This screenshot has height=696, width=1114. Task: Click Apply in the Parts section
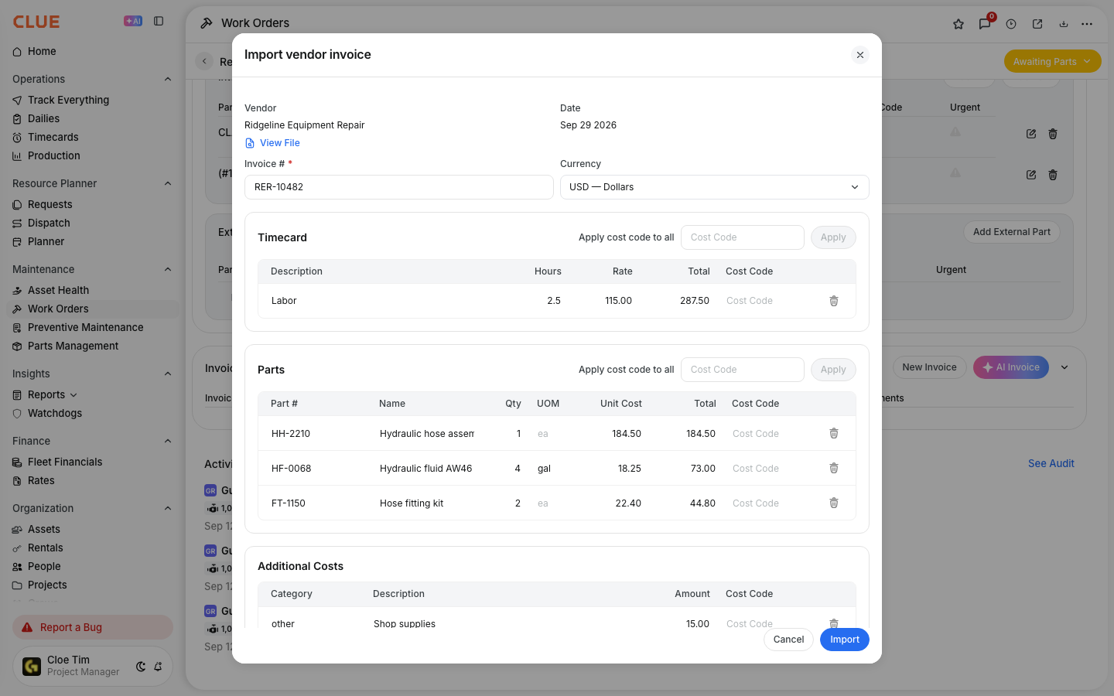(833, 370)
